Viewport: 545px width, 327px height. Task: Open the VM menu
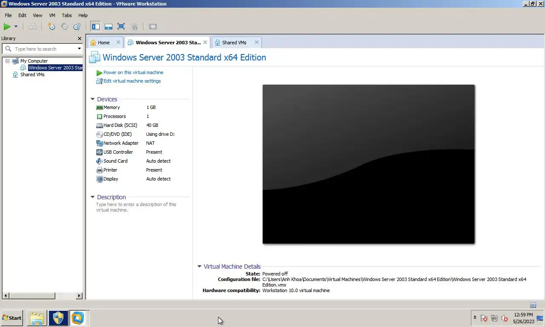click(x=52, y=15)
